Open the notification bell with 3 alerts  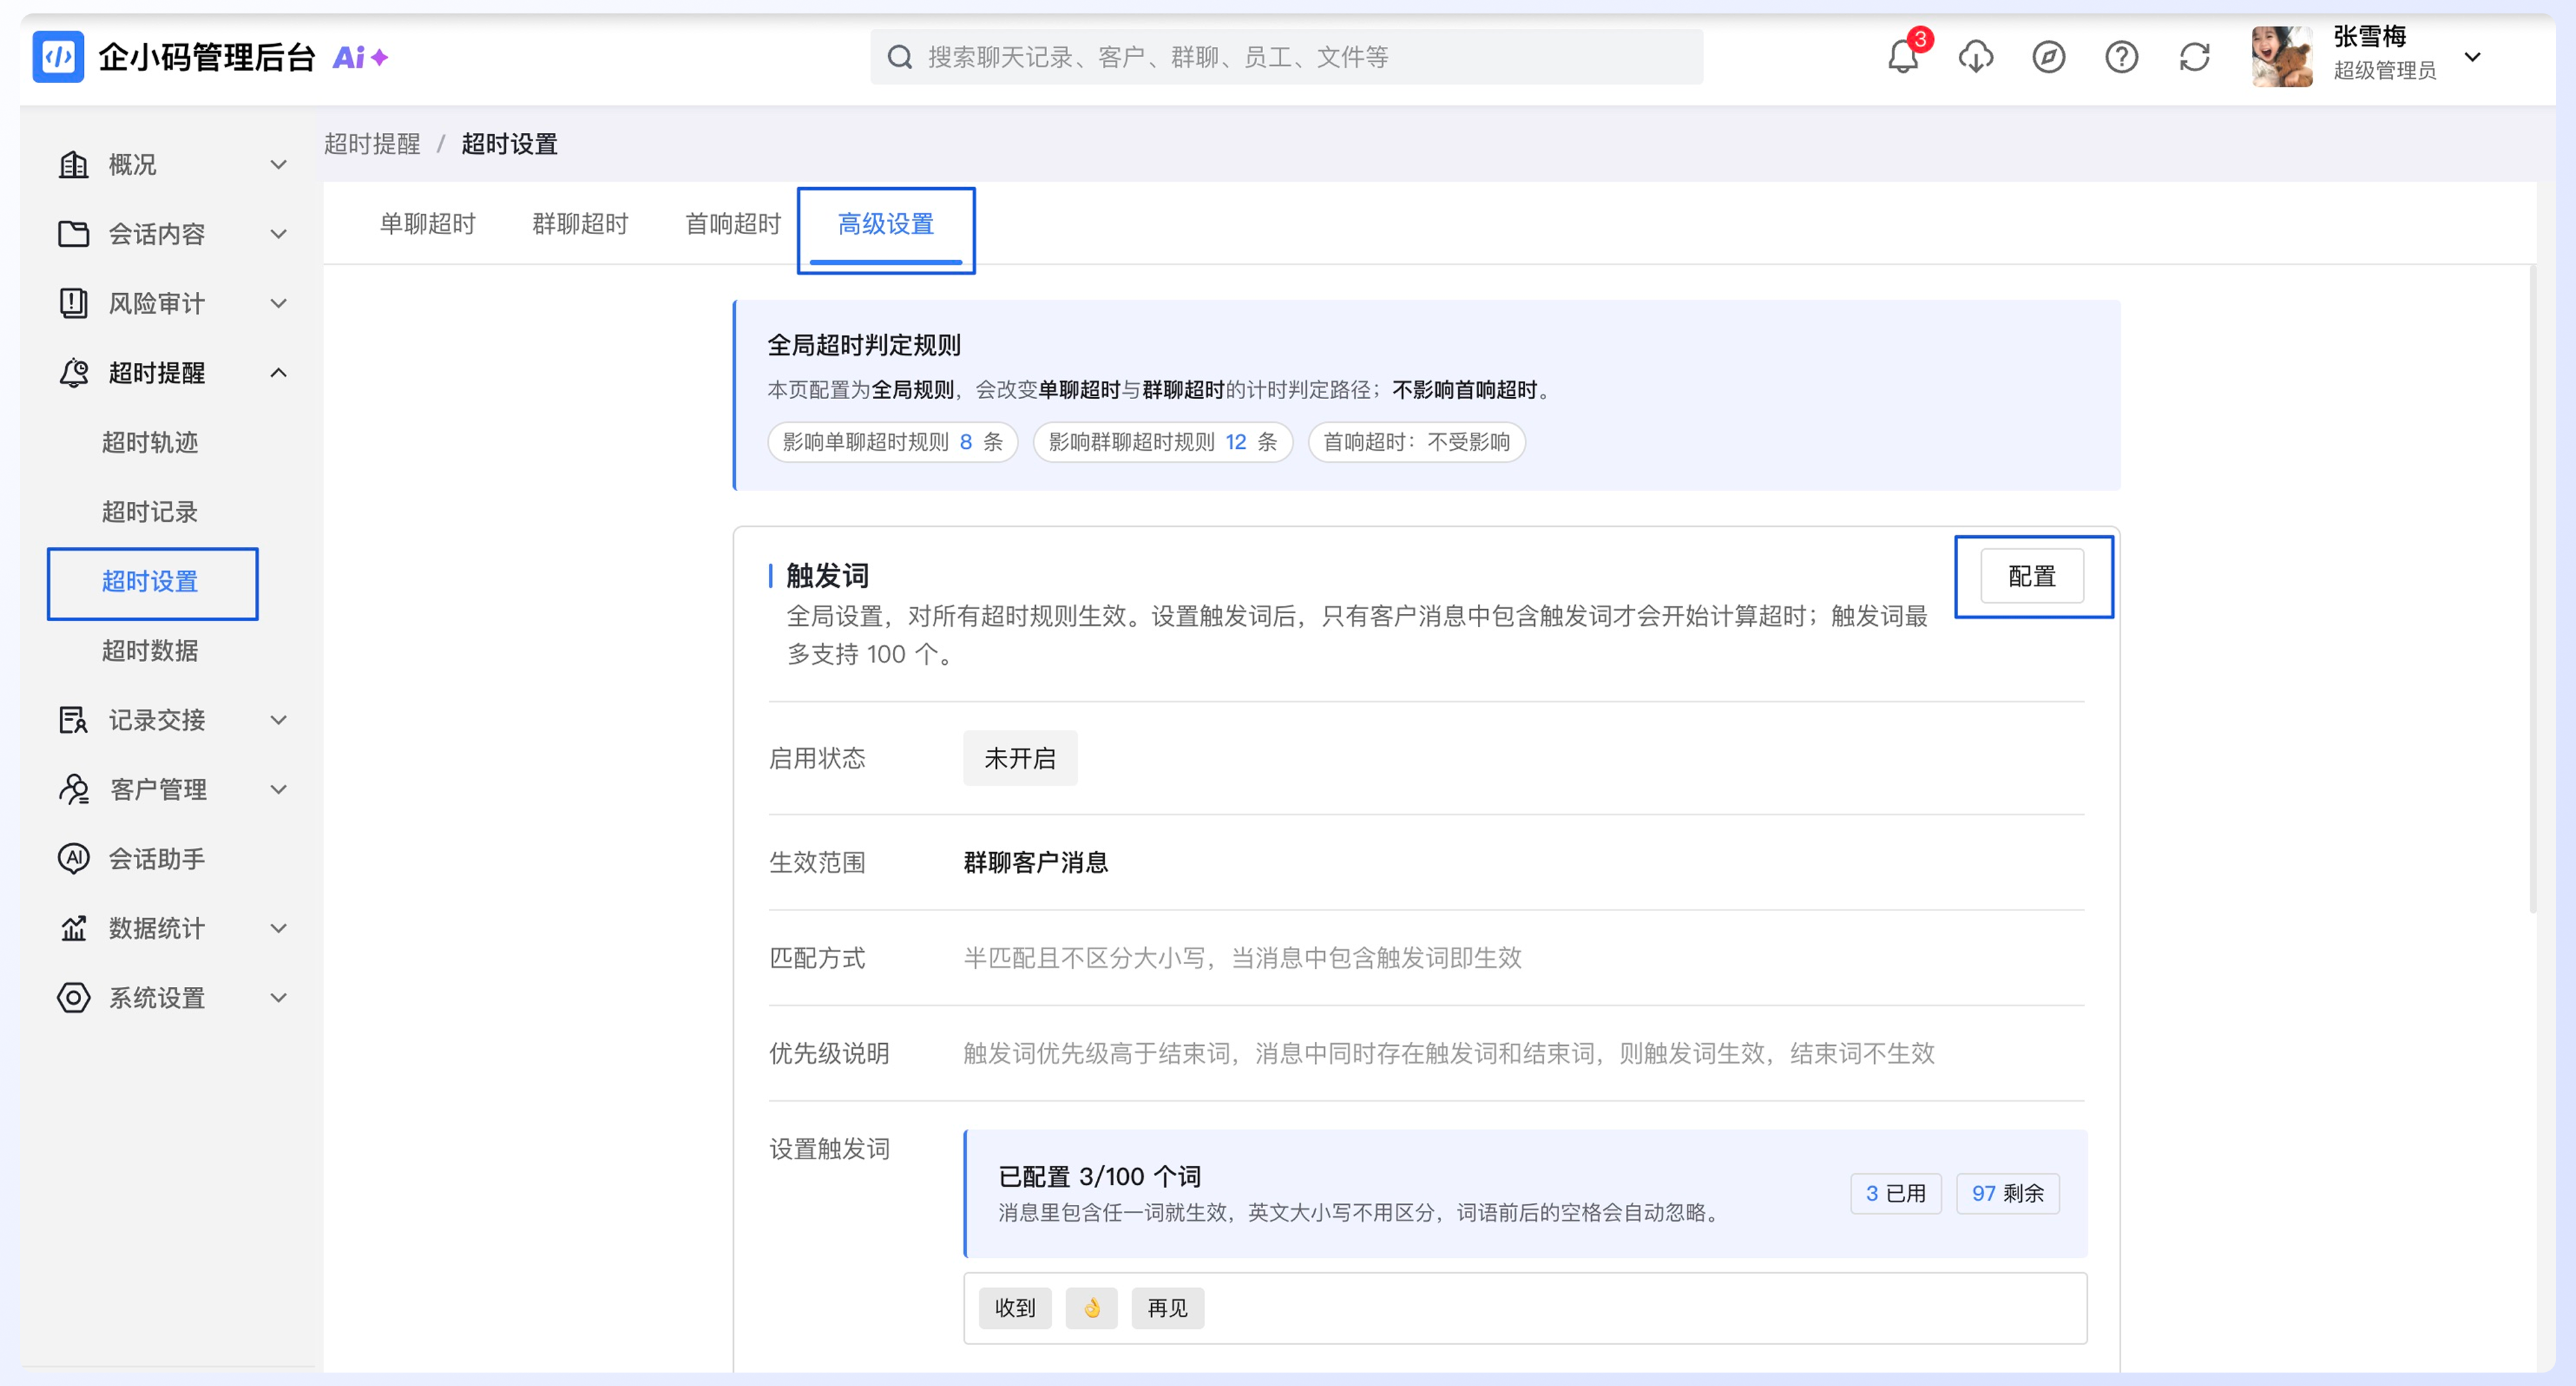(1903, 57)
